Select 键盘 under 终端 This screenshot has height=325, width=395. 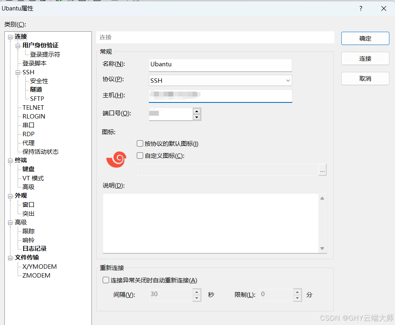[x=28, y=169]
